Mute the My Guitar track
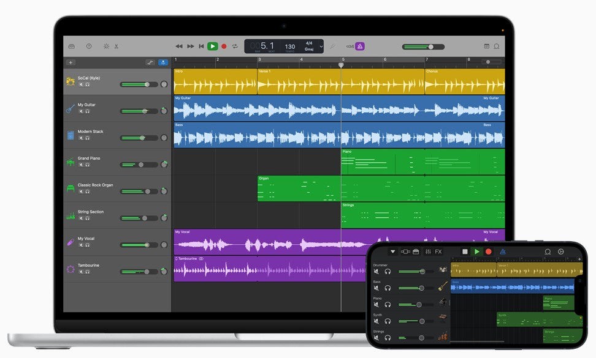The width and height of the screenshot is (596, 358). click(x=80, y=111)
